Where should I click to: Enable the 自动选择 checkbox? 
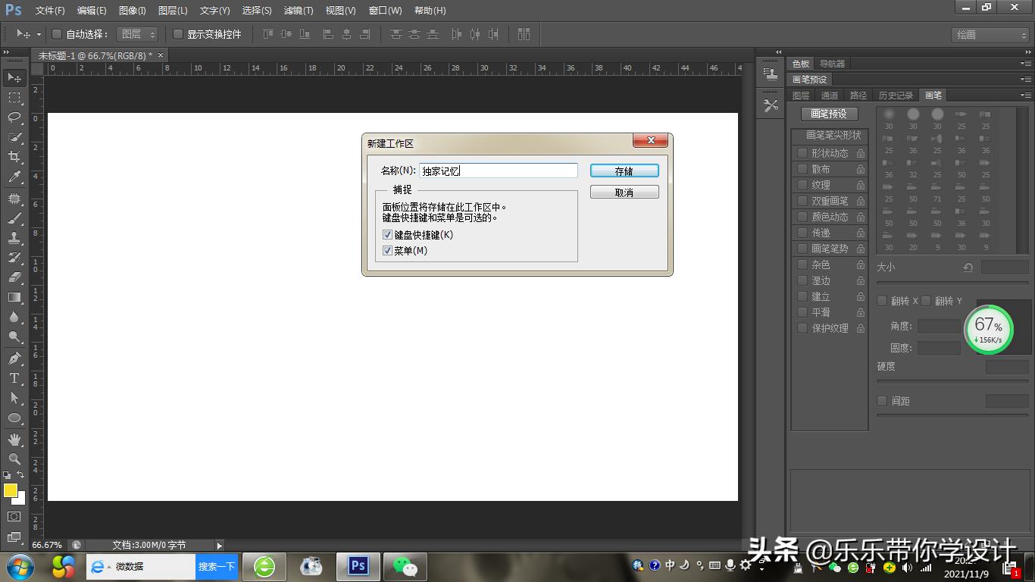57,34
